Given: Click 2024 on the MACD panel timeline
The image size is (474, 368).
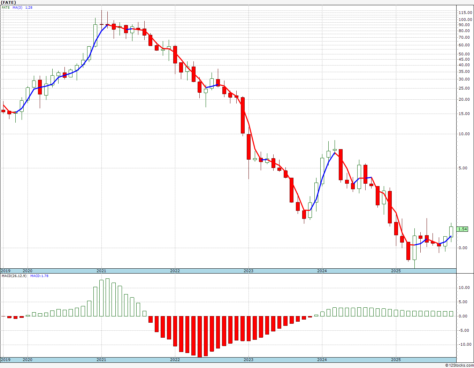Looking at the screenshot, I should 322,360.
